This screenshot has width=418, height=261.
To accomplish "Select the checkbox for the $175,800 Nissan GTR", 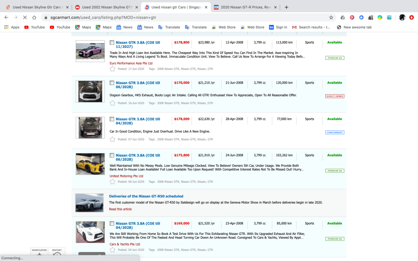I will 112,155.
